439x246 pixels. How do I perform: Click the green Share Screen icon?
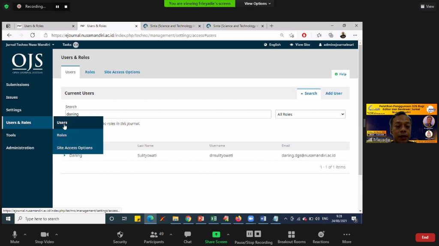click(216, 234)
